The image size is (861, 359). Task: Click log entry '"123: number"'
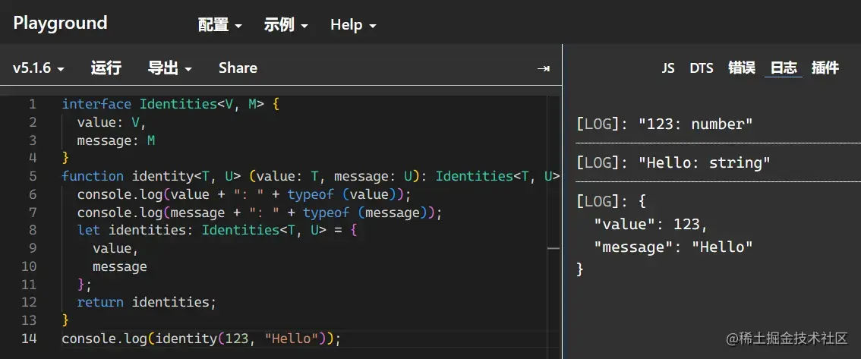click(x=695, y=124)
